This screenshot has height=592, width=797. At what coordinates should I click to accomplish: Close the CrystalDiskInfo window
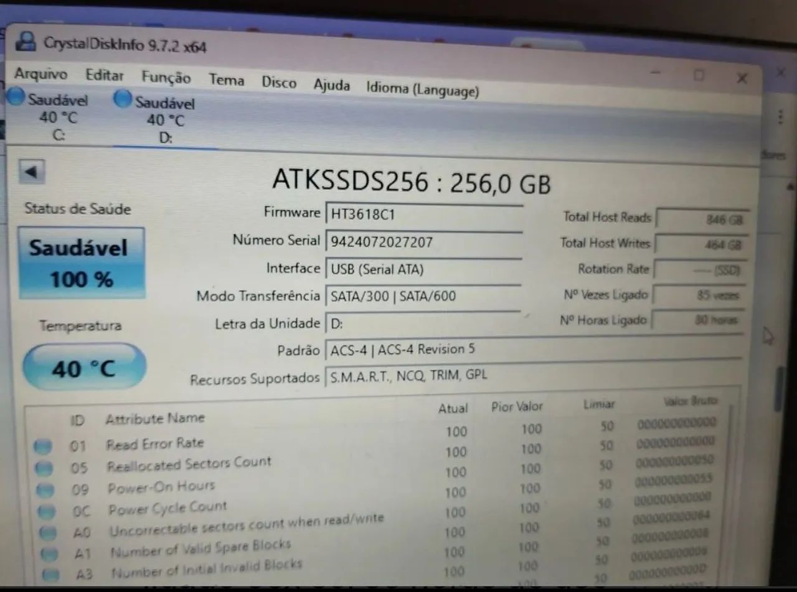742,78
